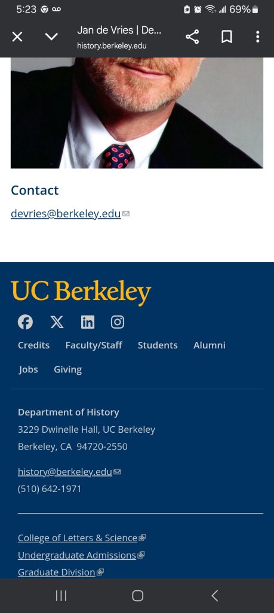This screenshot has height=613, width=274.
Task: Open the LinkedIn social icon
Action: tap(88, 322)
